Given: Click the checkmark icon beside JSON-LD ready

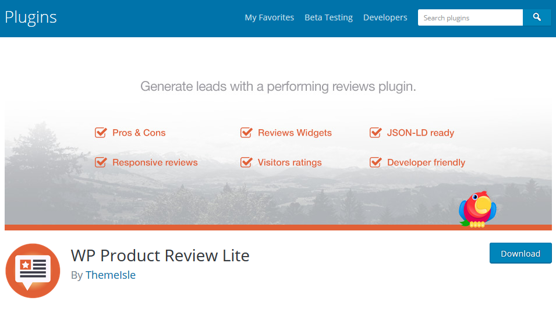Looking at the screenshot, I should (x=376, y=133).
